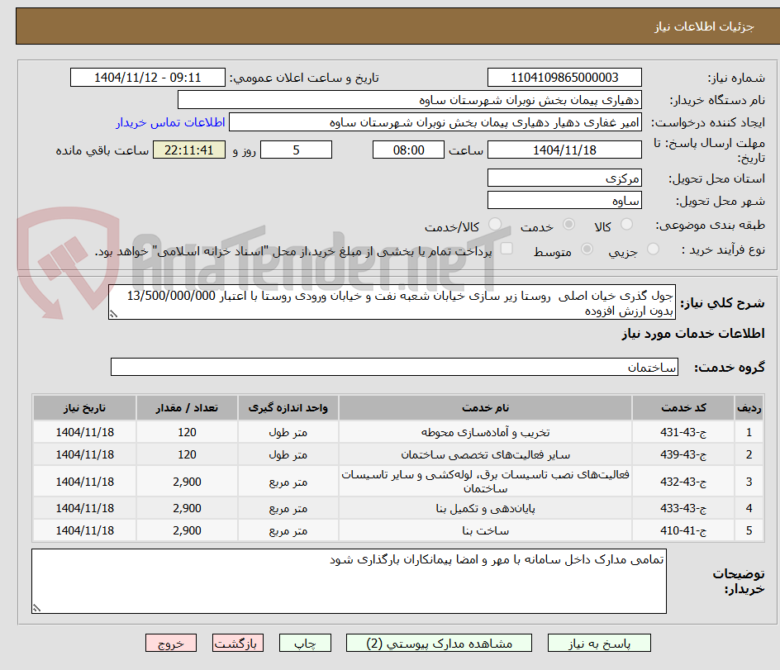Click متر طول unit in row 2
This screenshot has height=670, width=780.
(x=288, y=454)
